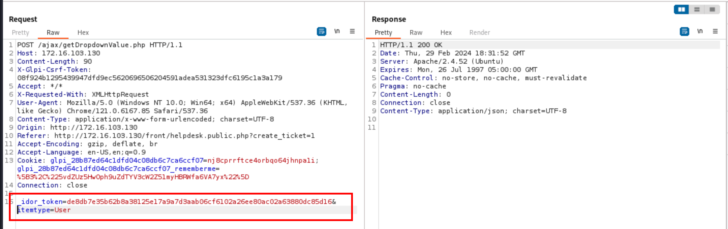Click the Origin header line
The image size is (728, 229).
click(77, 127)
